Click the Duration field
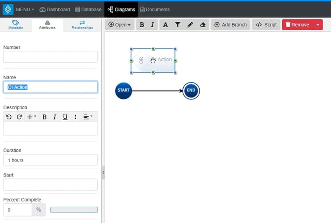The image size is (331, 223). click(x=50, y=160)
